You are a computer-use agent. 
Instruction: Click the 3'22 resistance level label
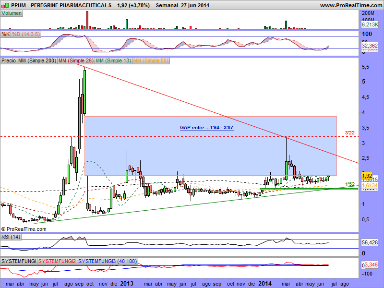(350, 133)
